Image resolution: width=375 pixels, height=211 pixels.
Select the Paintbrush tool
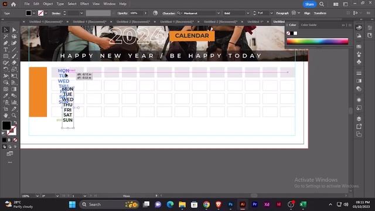(14, 56)
